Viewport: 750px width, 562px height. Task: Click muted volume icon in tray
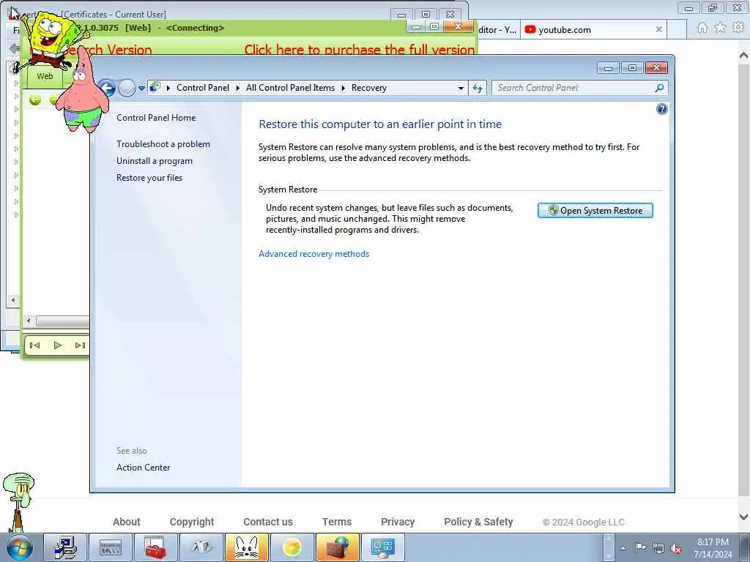[x=676, y=549]
